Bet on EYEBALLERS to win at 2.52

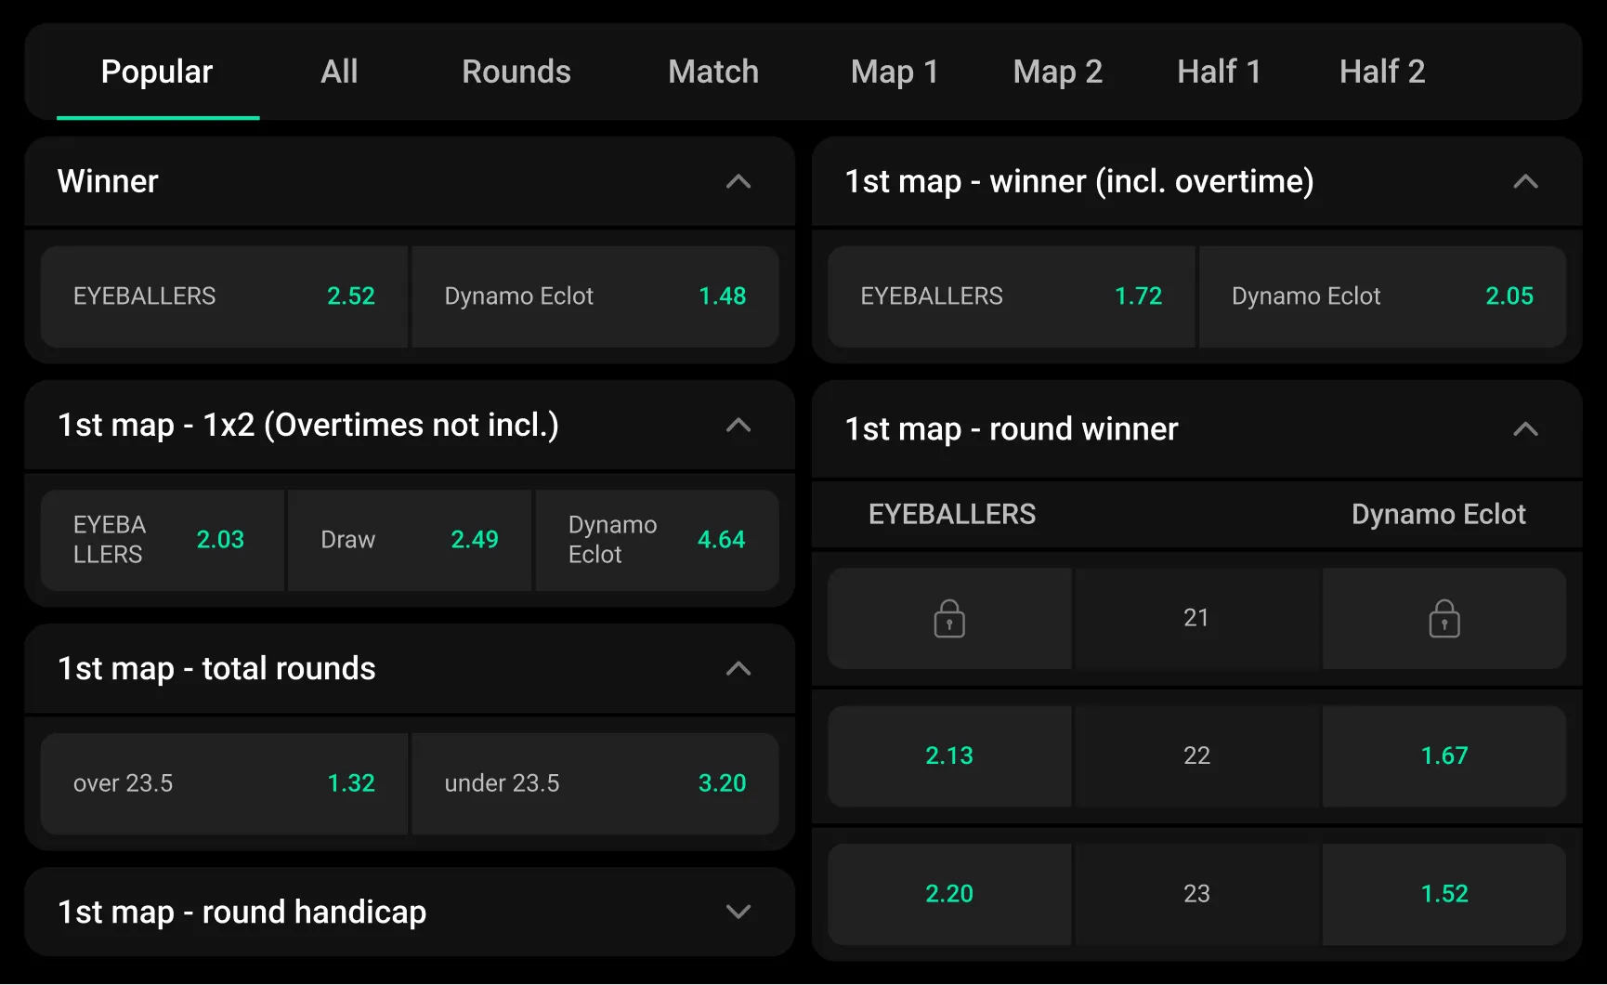coord(224,296)
